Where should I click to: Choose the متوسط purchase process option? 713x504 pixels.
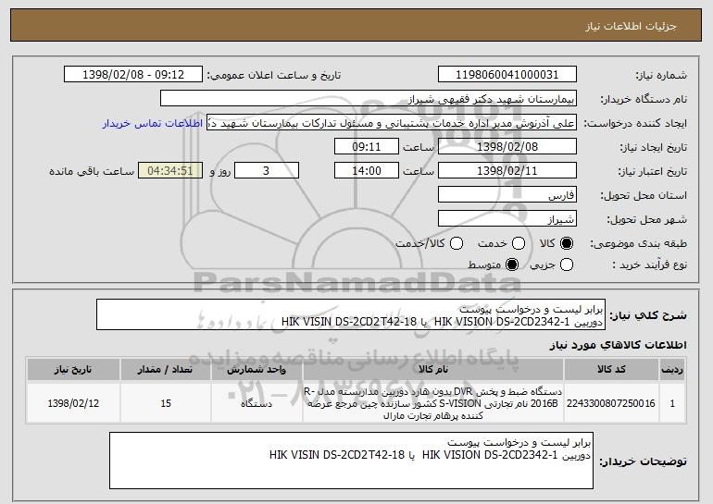[512, 264]
